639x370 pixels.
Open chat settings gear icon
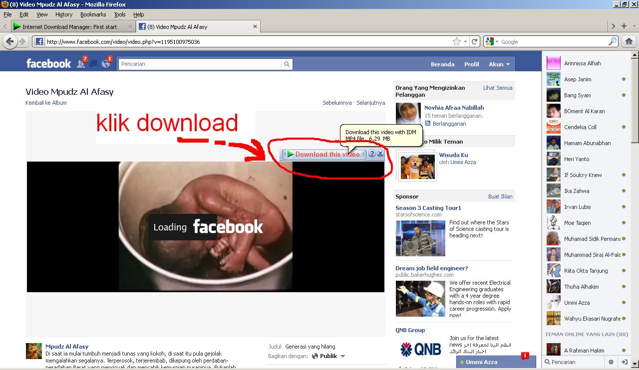pyautogui.click(x=611, y=362)
